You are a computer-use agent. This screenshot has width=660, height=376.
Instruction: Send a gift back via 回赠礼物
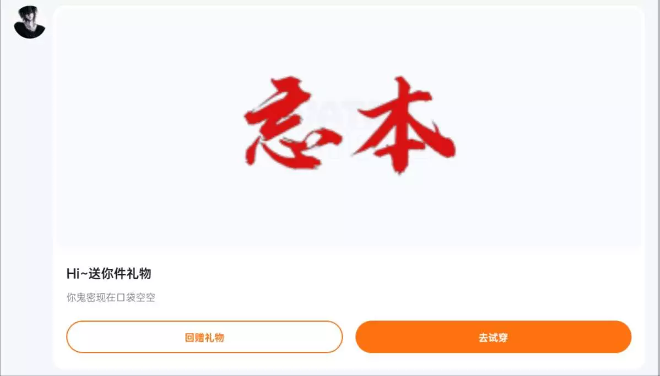[204, 337]
